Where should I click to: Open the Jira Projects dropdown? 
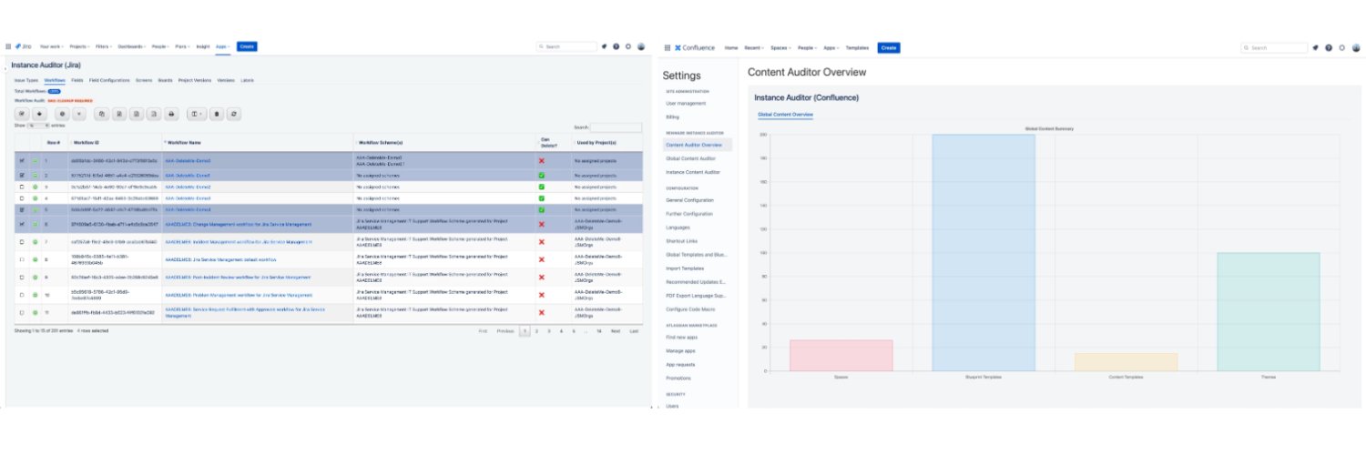pyautogui.click(x=79, y=46)
